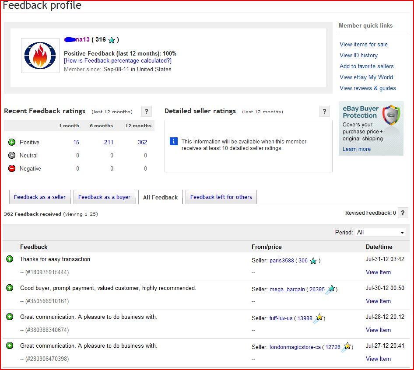Open help for Recent Feedback ratings
414x370 pixels.
(x=146, y=112)
